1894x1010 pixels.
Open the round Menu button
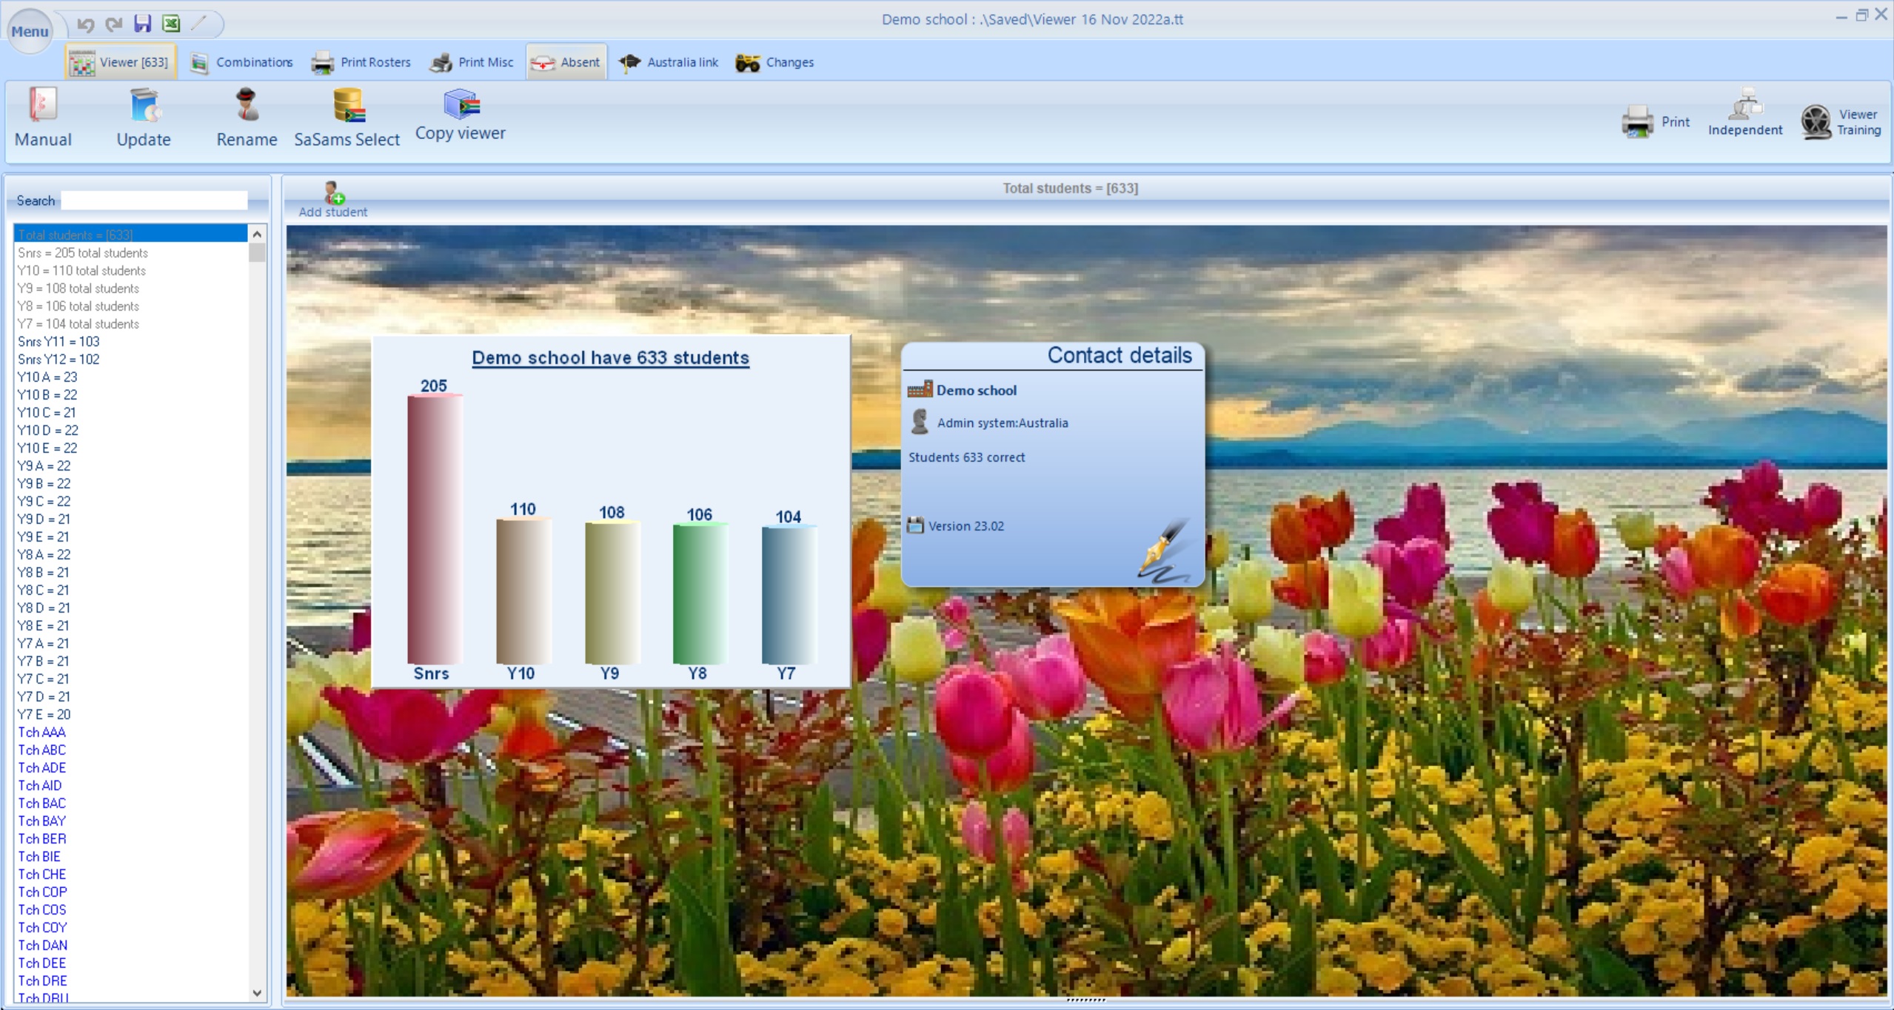30,31
